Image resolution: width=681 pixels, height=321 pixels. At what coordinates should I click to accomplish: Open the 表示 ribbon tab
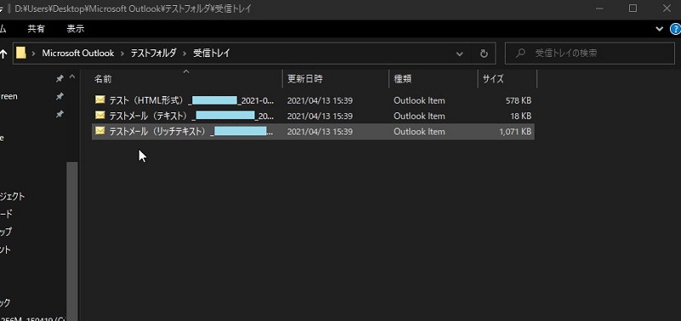[75, 29]
